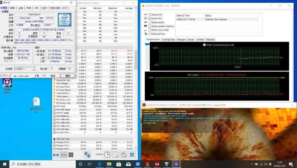This screenshot has width=297, height=168.
Task: Switch to the Cooling Fans tab
Action: (168, 40)
